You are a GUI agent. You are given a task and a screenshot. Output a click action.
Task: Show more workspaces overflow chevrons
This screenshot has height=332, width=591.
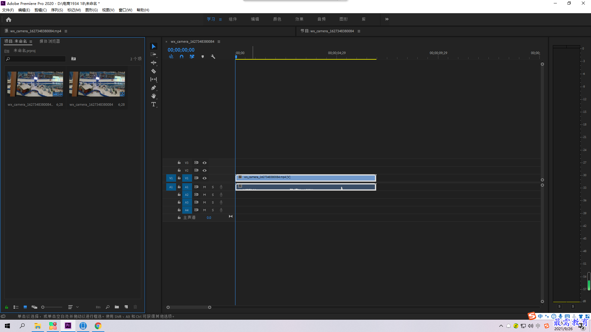pos(387,19)
